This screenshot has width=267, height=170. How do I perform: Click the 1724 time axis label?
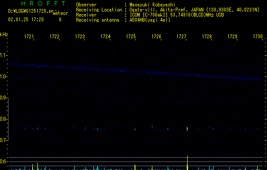click(105, 37)
